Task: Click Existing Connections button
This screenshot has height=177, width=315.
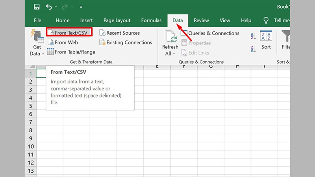Action: (x=126, y=42)
